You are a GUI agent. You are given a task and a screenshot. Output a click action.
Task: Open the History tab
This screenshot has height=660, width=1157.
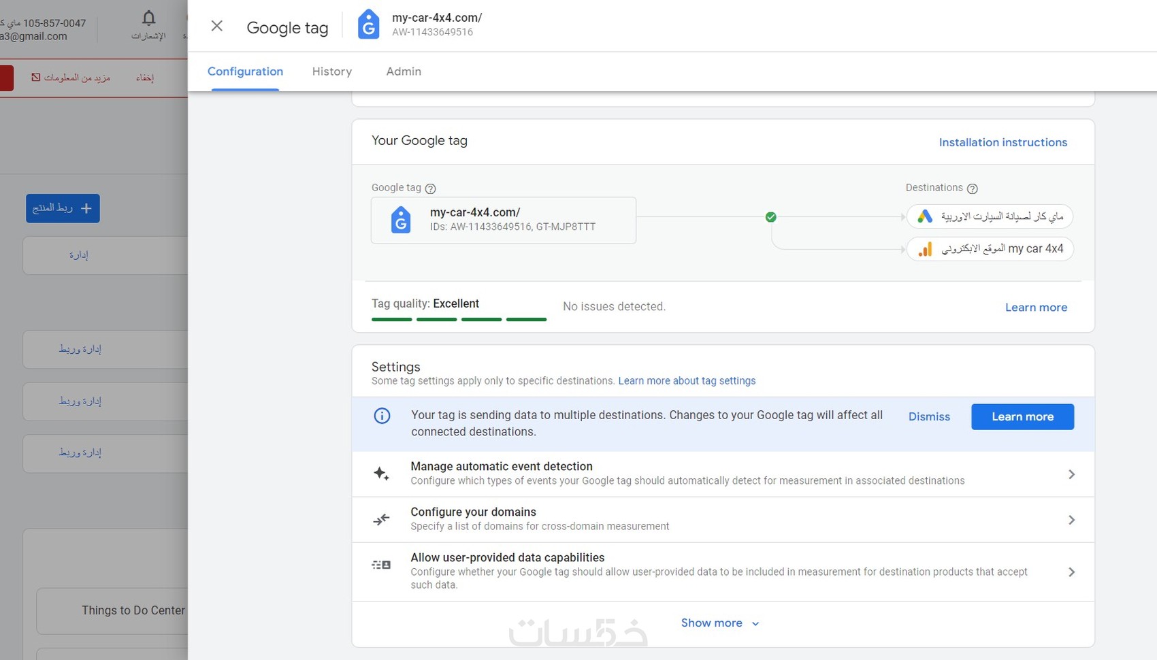coord(332,71)
